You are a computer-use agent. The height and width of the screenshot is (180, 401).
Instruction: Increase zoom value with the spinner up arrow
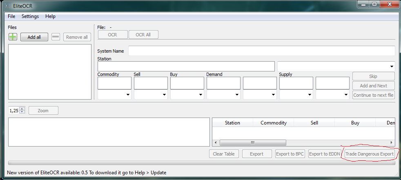[x=22, y=109]
